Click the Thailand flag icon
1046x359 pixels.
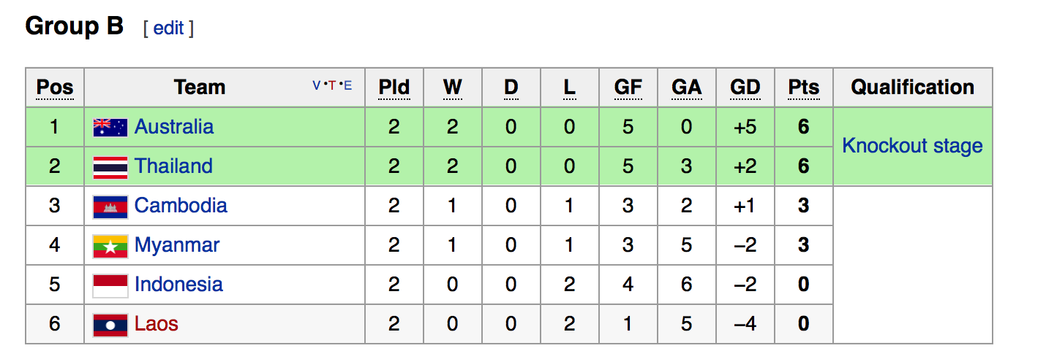[110, 167]
